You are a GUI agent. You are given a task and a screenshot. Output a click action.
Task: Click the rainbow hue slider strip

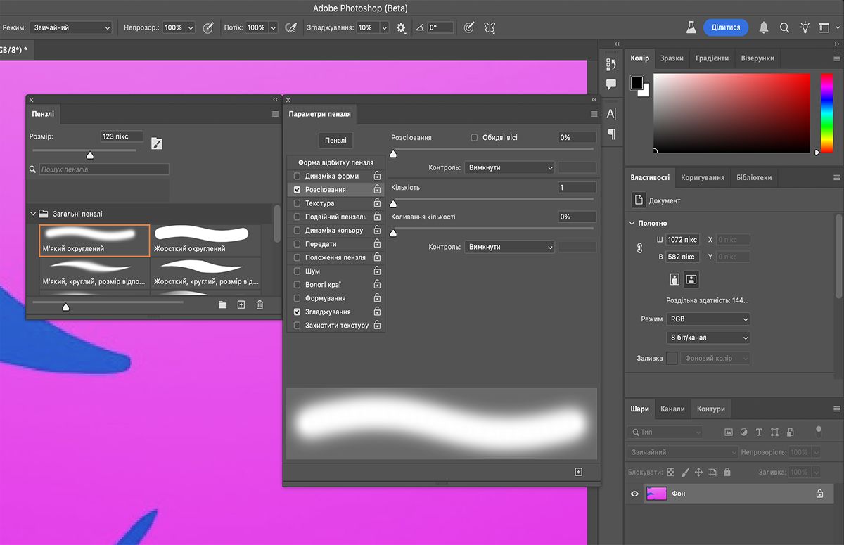point(826,111)
